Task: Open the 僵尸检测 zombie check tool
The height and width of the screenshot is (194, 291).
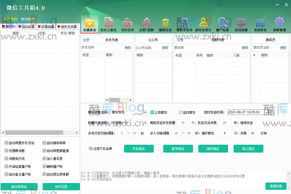Action: pyautogui.click(x=222, y=24)
